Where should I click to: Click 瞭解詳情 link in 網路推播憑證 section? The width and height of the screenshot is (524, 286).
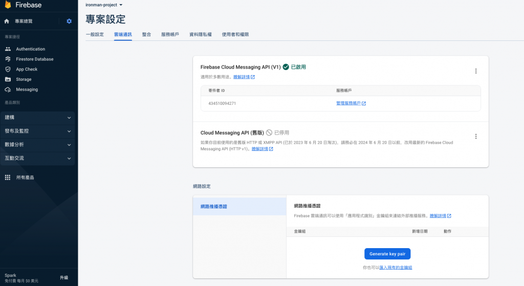[438, 216]
